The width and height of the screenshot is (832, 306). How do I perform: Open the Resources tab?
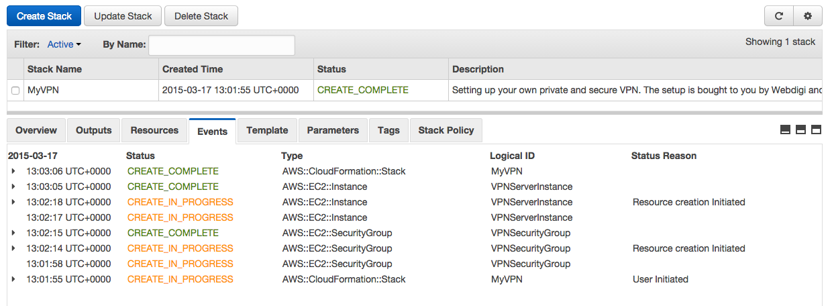(154, 130)
